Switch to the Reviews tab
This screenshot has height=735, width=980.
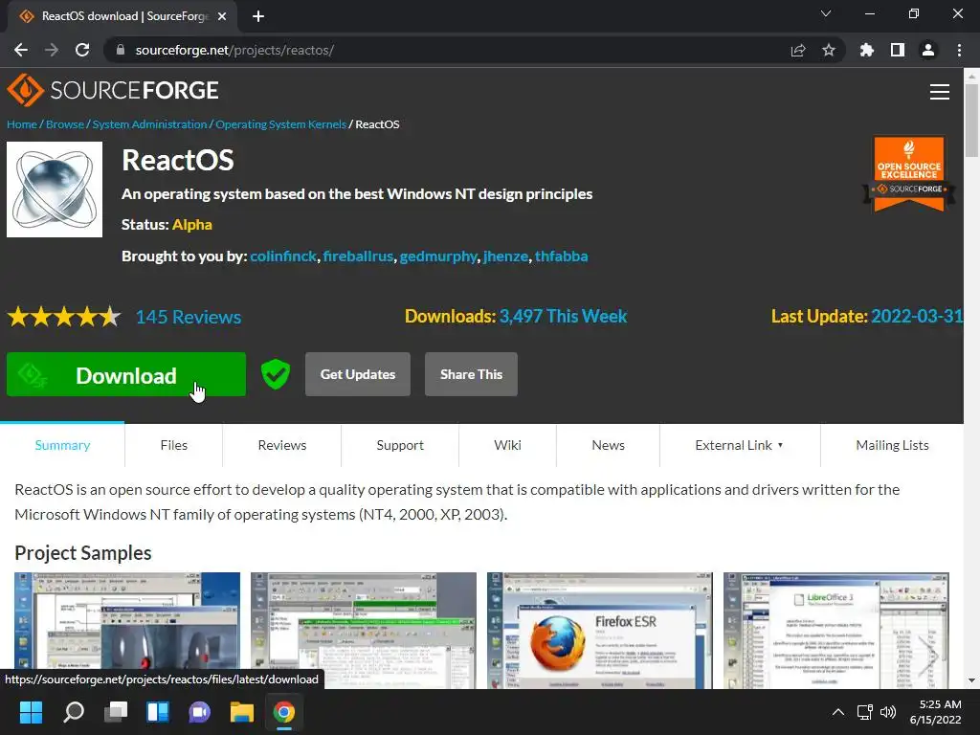point(282,445)
